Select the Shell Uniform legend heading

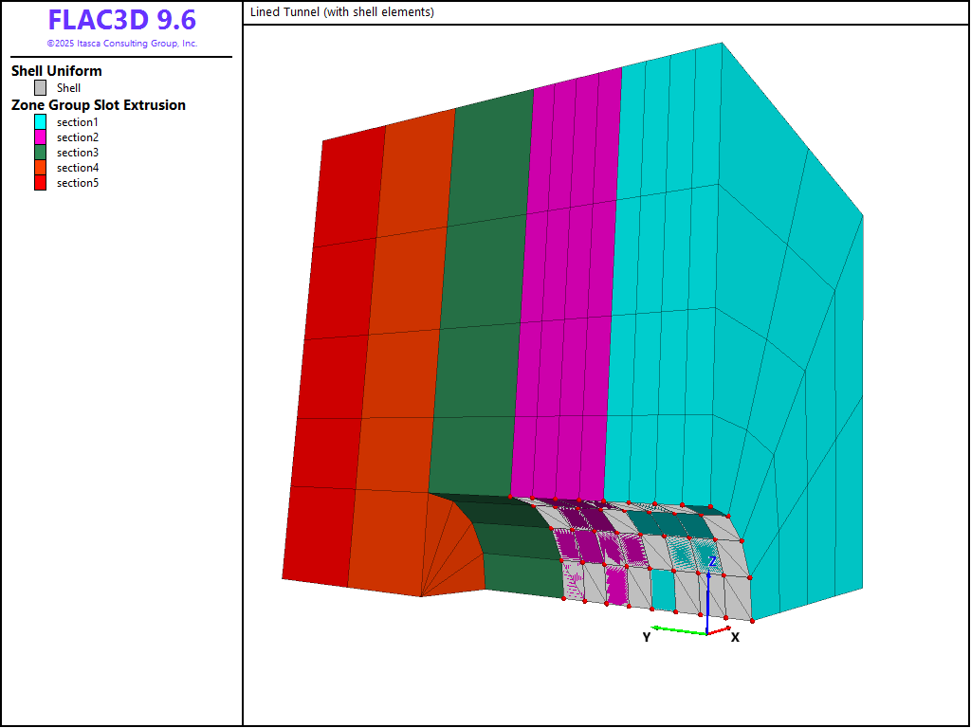[x=56, y=71]
